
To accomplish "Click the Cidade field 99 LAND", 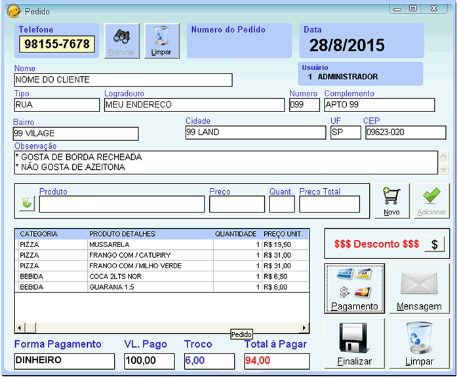I will 256,132.
